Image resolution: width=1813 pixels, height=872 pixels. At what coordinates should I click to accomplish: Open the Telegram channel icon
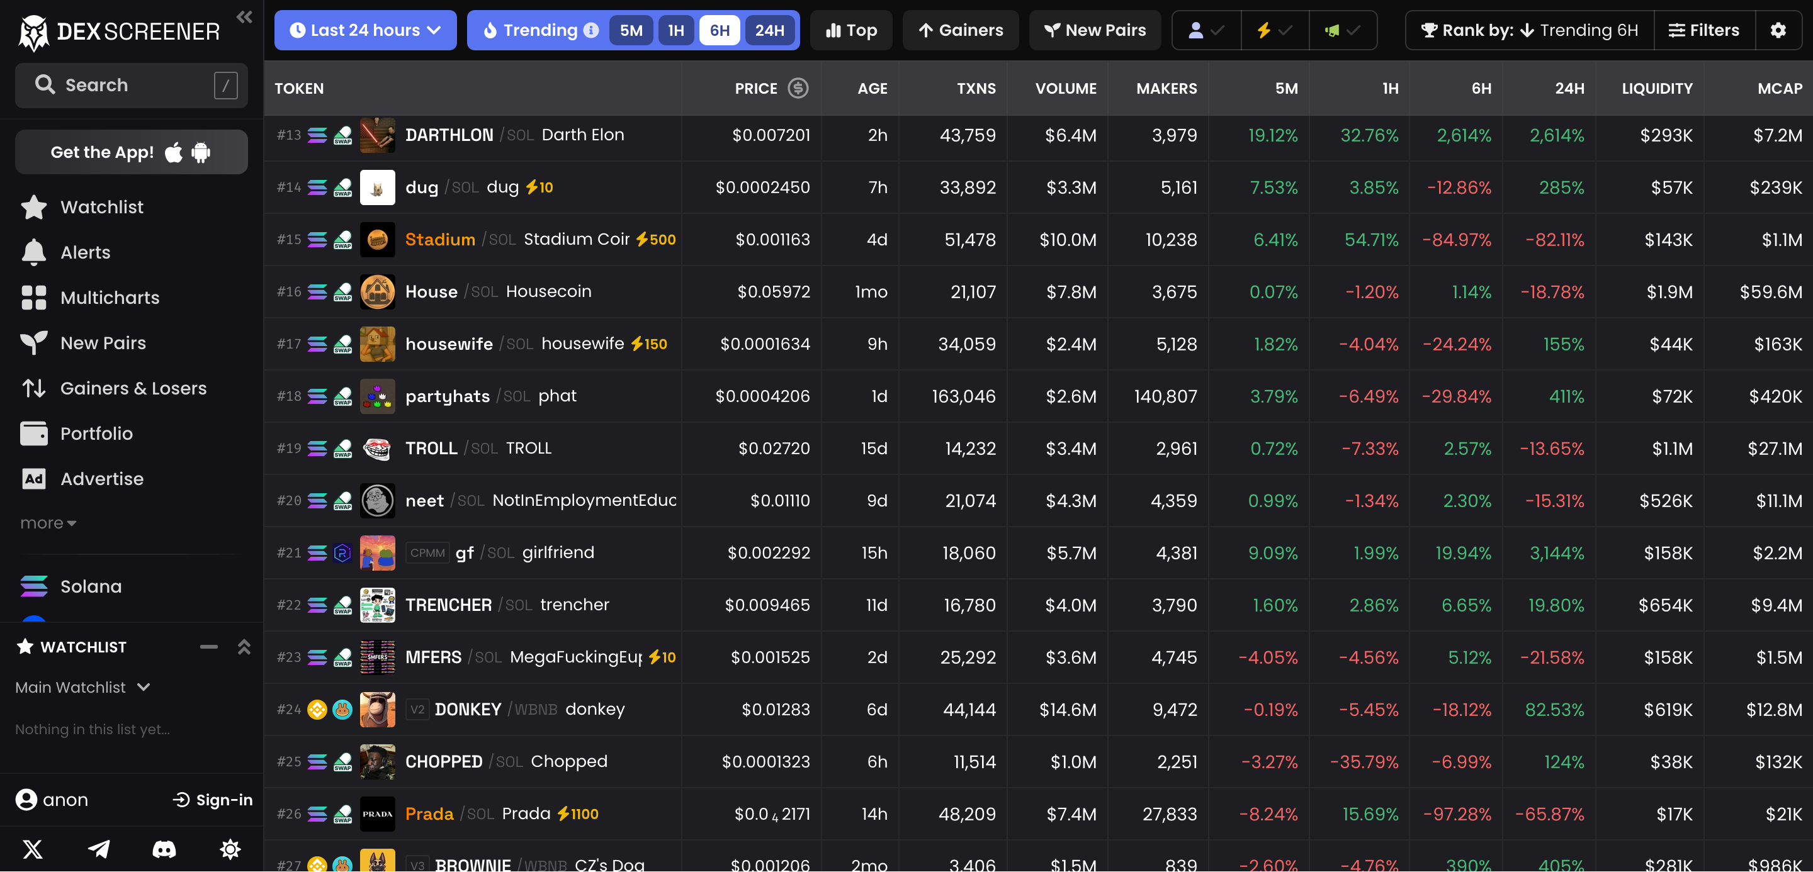click(x=99, y=849)
